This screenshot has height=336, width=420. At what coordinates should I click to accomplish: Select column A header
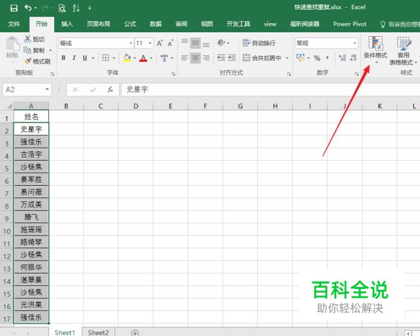[x=31, y=106]
